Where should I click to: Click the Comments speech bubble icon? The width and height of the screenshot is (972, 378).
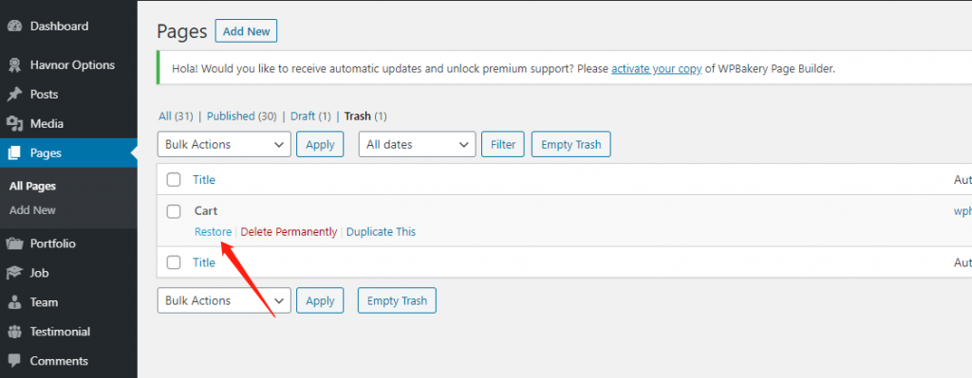click(x=15, y=361)
